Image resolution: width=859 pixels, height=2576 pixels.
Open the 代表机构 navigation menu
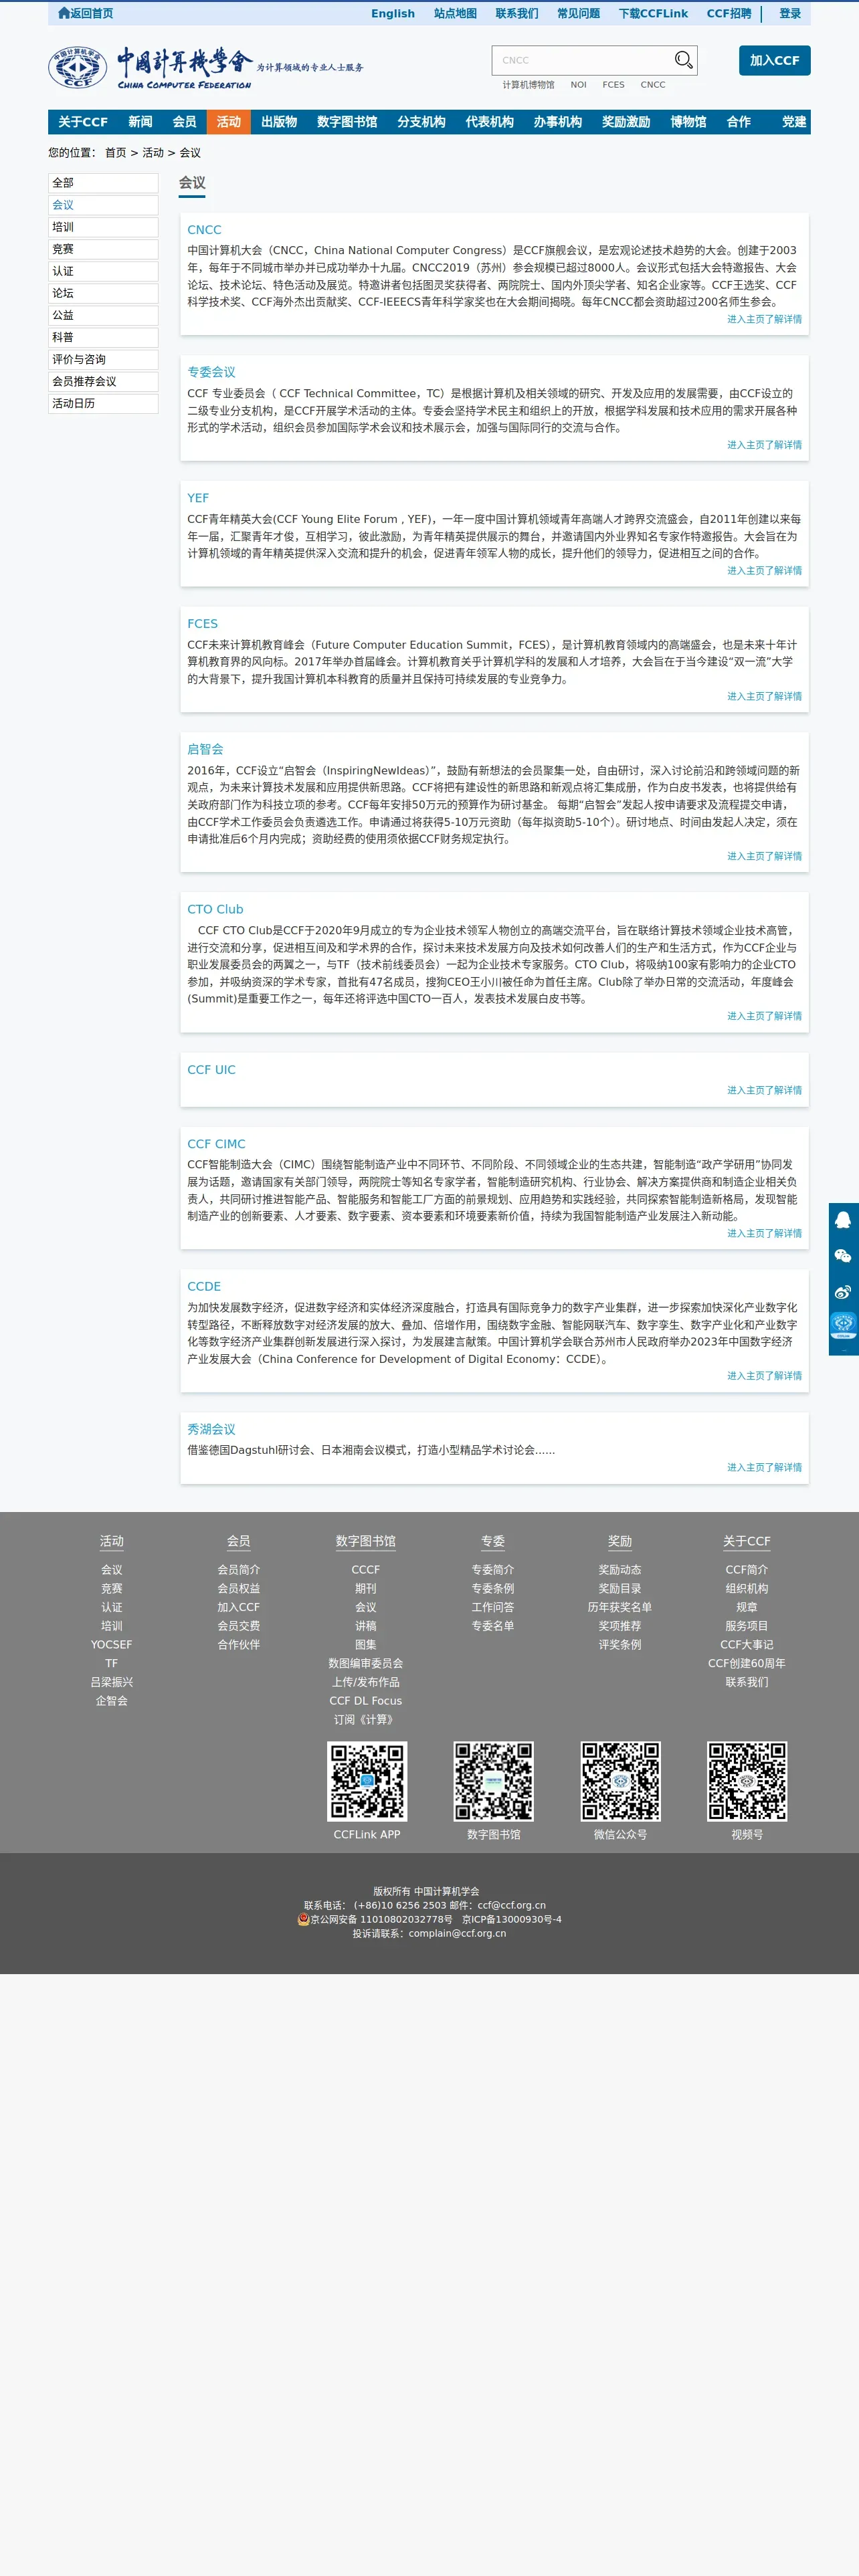pos(489,122)
